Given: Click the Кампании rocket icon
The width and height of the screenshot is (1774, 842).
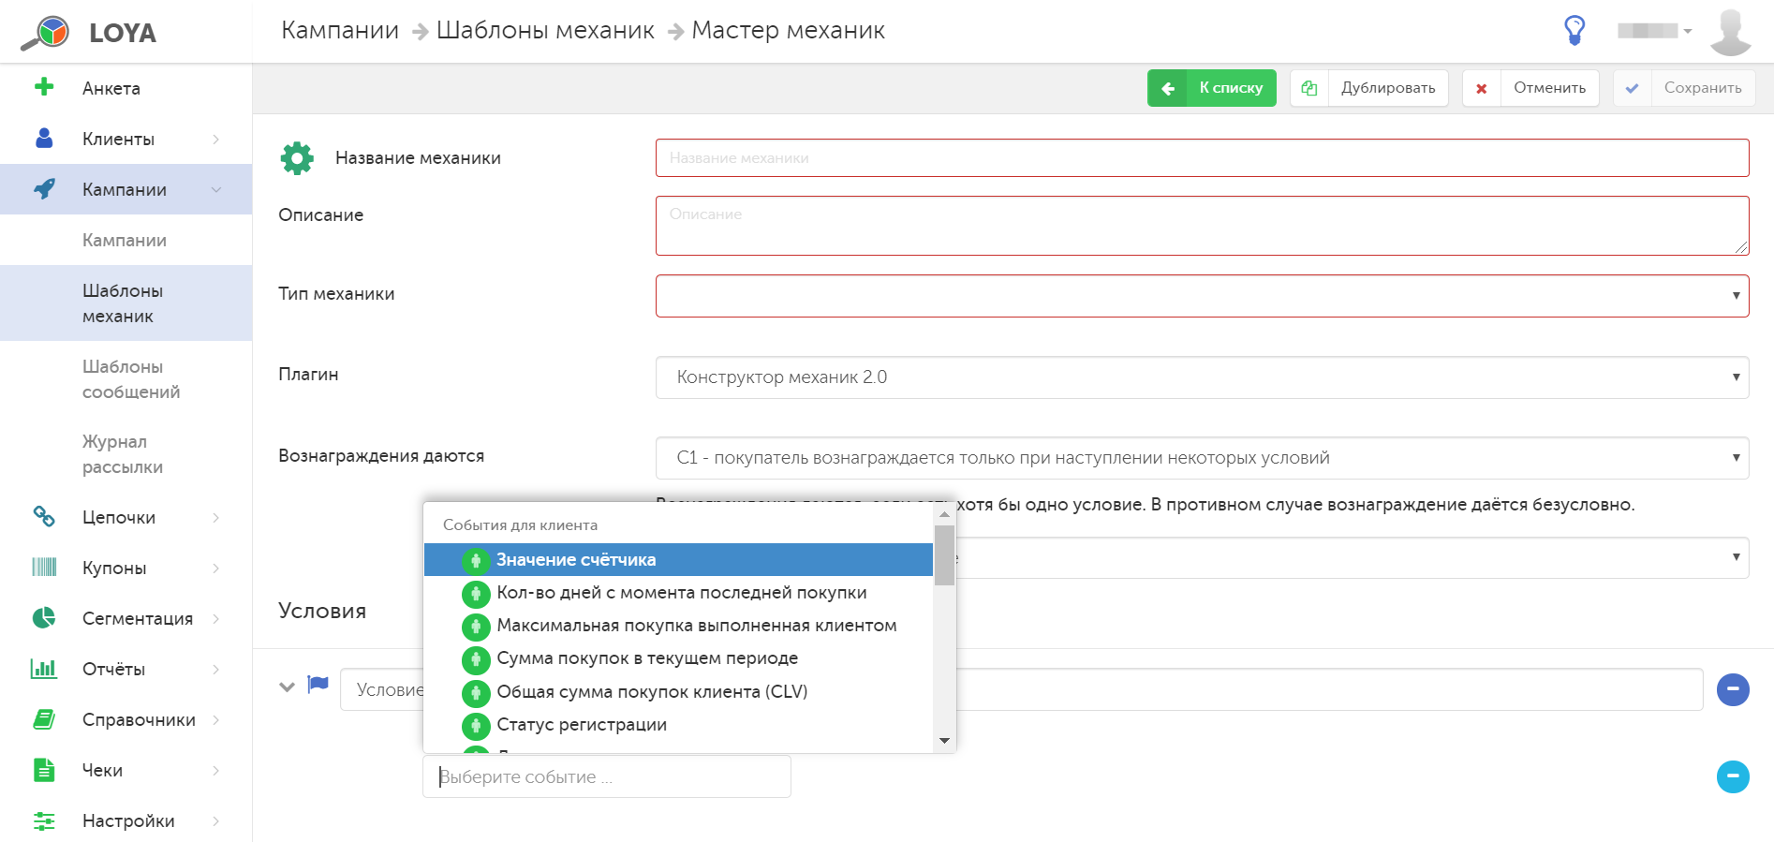Looking at the screenshot, I should [44, 188].
